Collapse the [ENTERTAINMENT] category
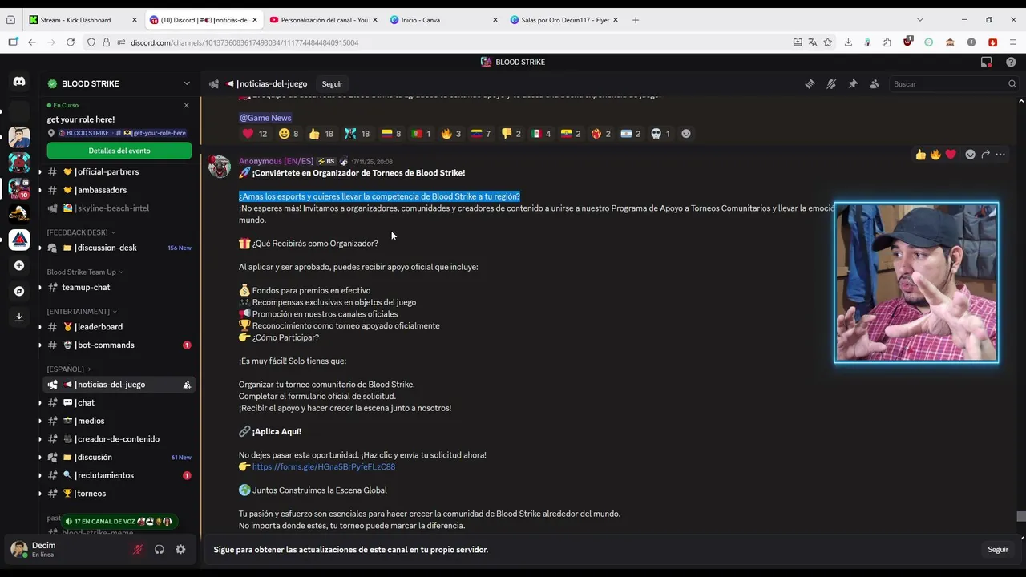This screenshot has height=577, width=1026. (x=80, y=311)
